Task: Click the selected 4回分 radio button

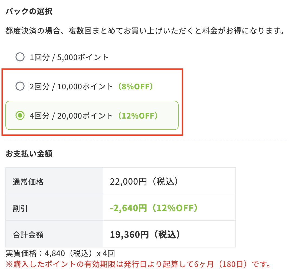Action: [20, 116]
